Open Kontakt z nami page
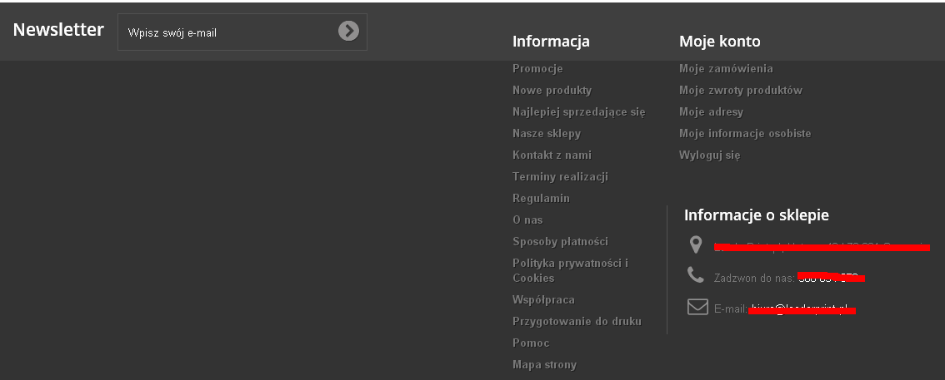Screen dimensions: 945x380 pyautogui.click(x=552, y=155)
